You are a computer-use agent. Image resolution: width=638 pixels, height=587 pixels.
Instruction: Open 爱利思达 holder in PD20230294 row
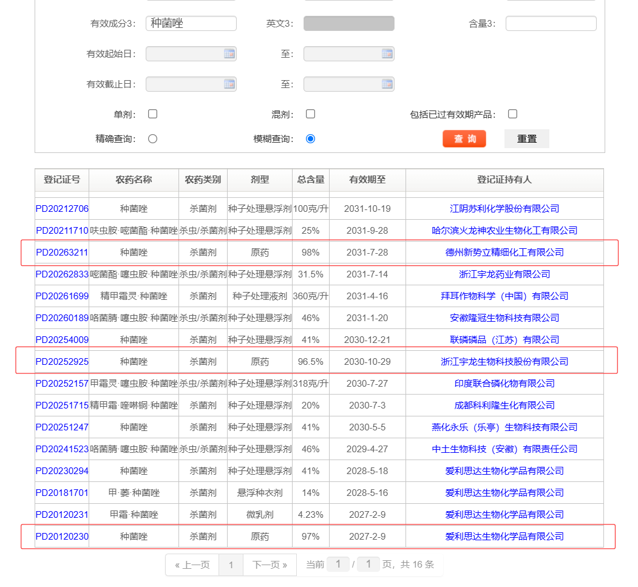pyautogui.click(x=504, y=471)
